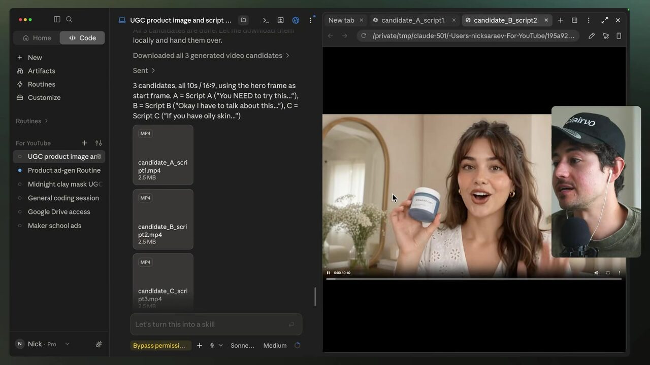
Task: Click the blue globe browser icon
Action: pos(296,20)
